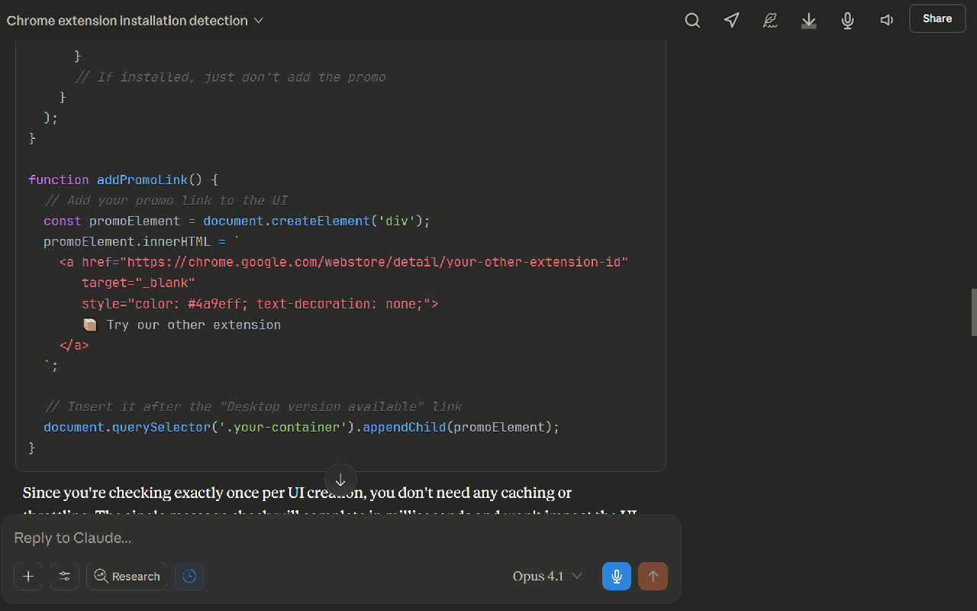977x611 pixels.
Task: Click the feather quill icon in header
Action: point(770,21)
